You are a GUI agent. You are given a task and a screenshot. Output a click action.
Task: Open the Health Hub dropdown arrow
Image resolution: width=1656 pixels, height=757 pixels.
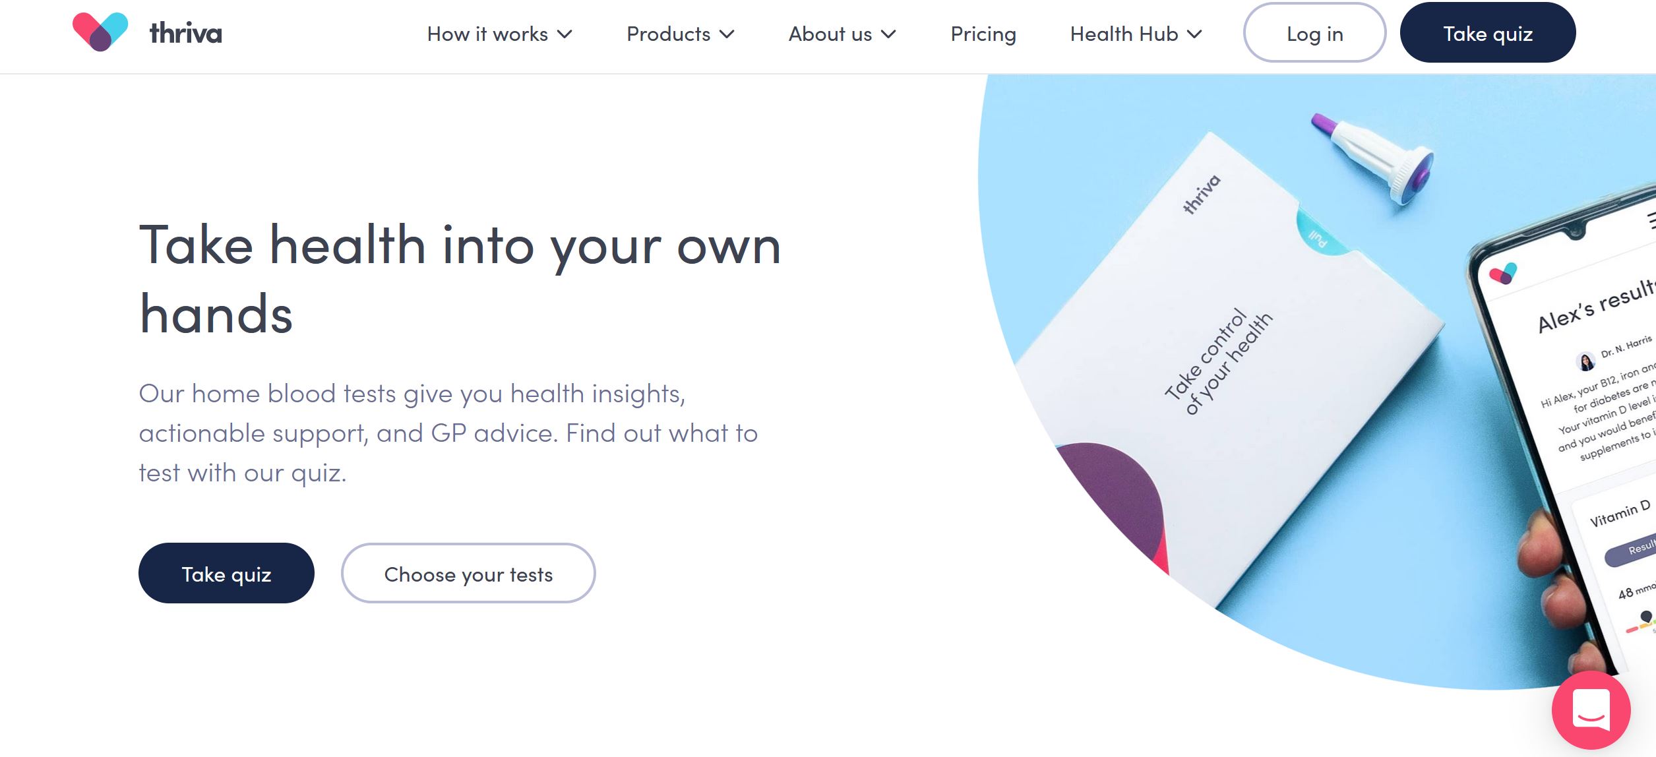(1194, 34)
